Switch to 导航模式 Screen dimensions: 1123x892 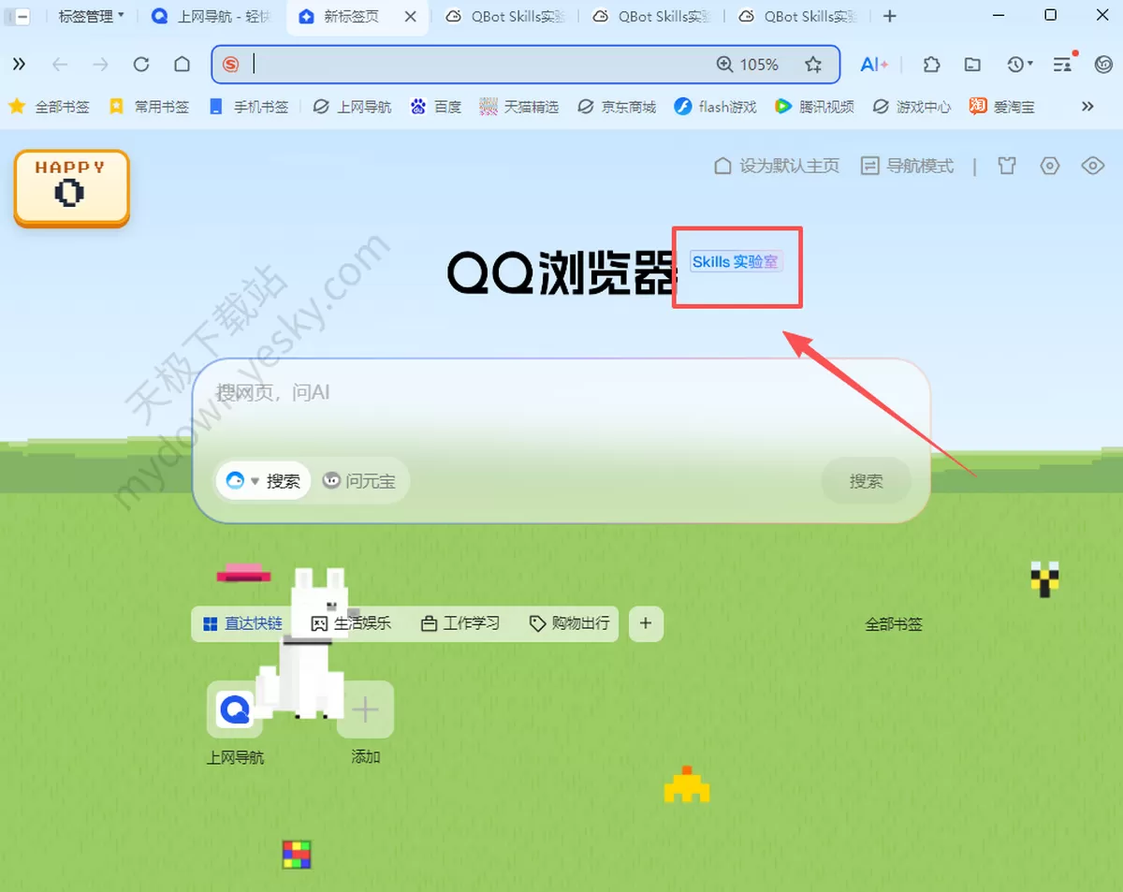tap(907, 166)
